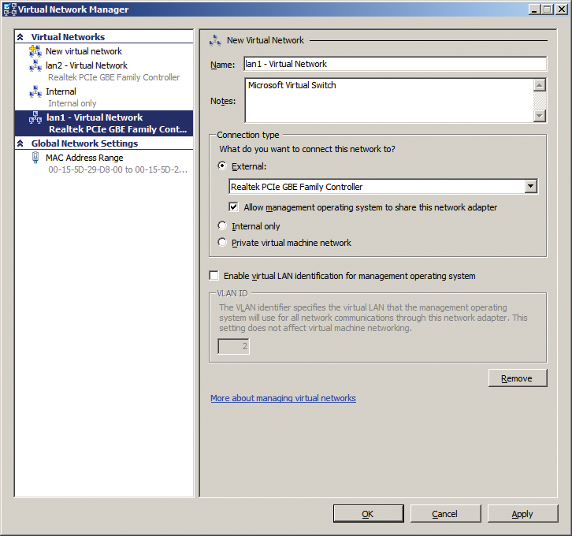The height and width of the screenshot is (536, 572).
Task: Click the Notes text area
Action: 389,100
